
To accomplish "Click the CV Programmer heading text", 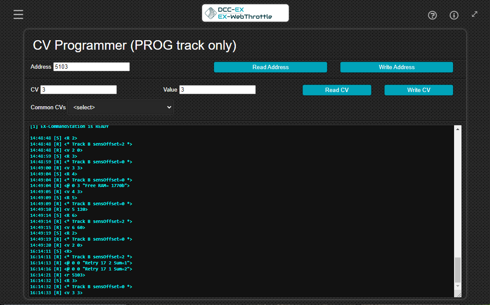I will pos(135,45).
